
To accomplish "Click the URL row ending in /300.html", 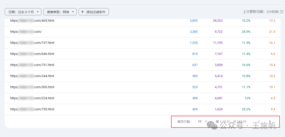I will pyautogui.click(x=142, y=87).
